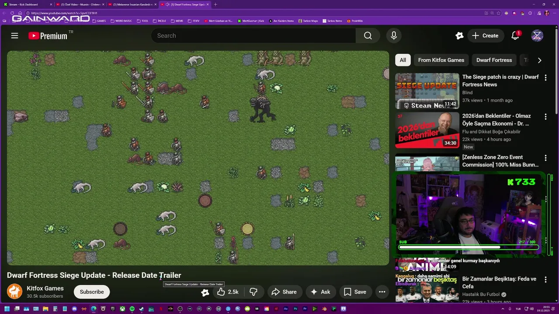Open a new browser tab

[x=215, y=4]
